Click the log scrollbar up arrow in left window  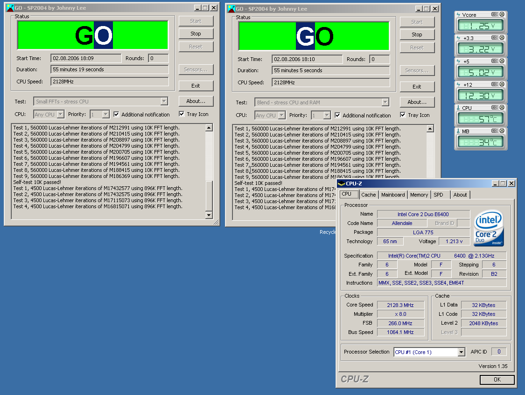pos(209,128)
